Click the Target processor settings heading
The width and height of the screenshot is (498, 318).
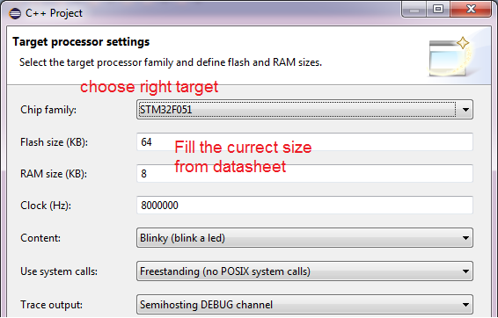point(81,42)
